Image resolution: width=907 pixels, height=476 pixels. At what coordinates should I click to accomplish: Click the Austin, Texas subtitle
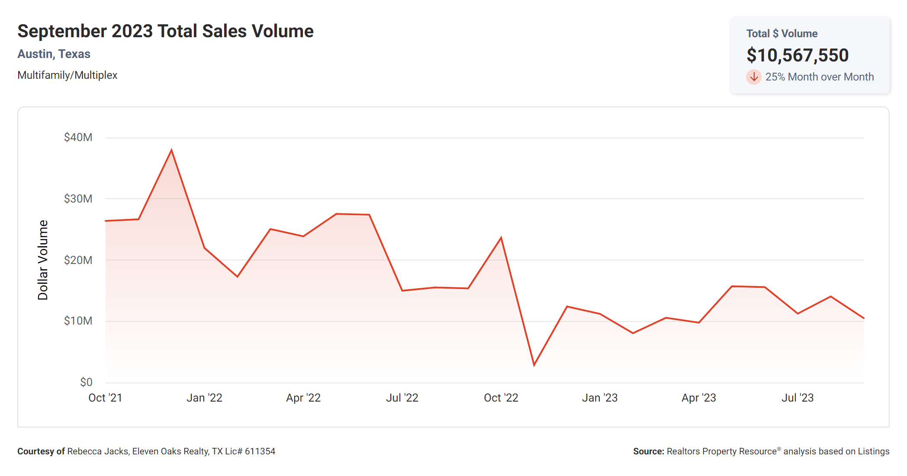[x=54, y=54]
